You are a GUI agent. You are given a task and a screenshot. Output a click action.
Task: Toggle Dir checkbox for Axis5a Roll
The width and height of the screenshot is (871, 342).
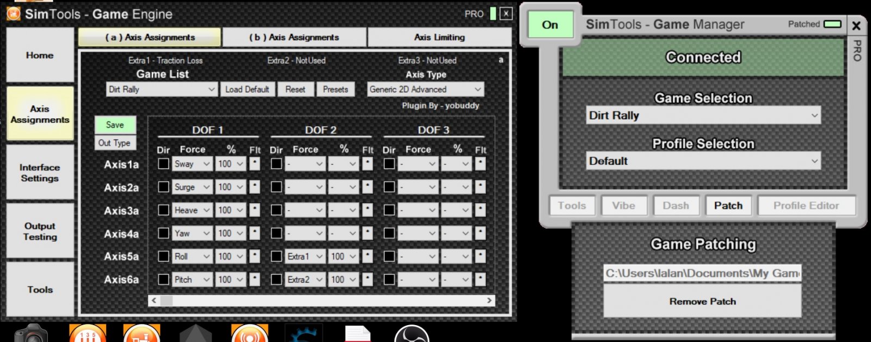coord(163,256)
